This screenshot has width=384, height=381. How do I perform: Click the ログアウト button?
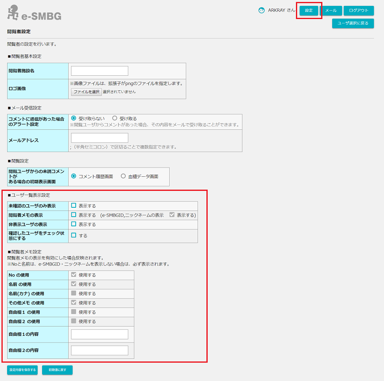pos(358,11)
